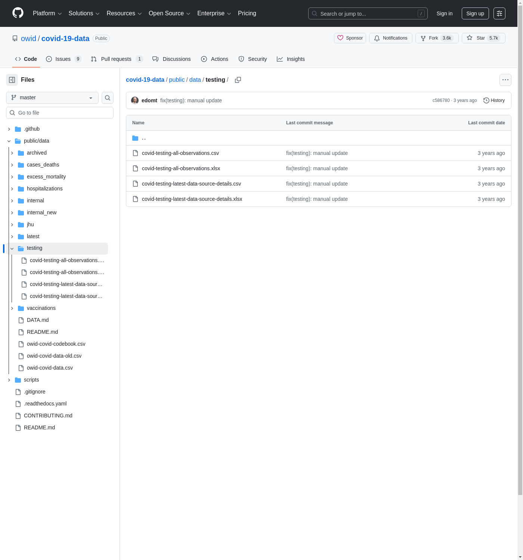Click the GitHub logo icon
Image resolution: width=523 pixels, height=560 pixels.
coord(18,13)
